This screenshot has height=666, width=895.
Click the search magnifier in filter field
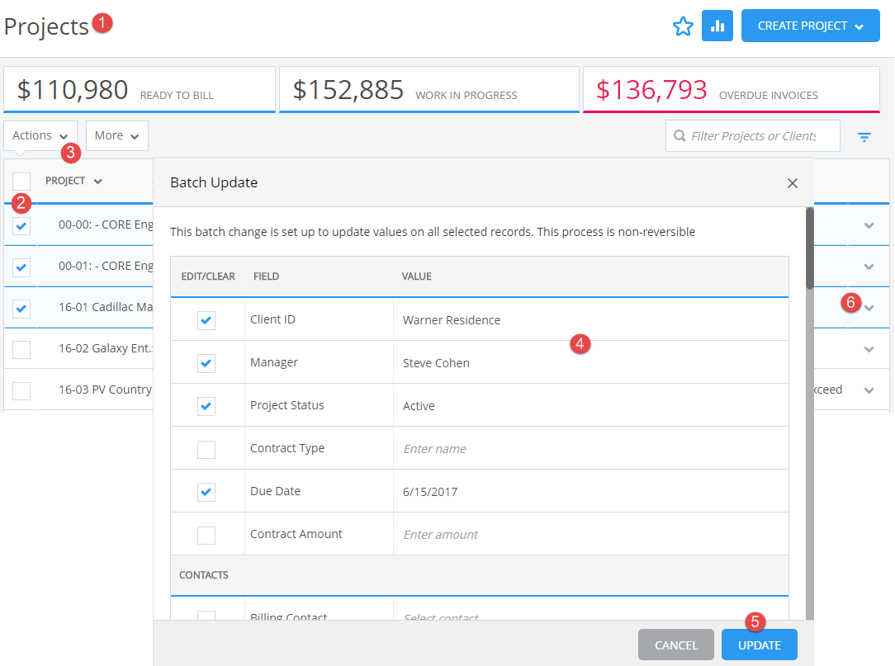(x=678, y=135)
